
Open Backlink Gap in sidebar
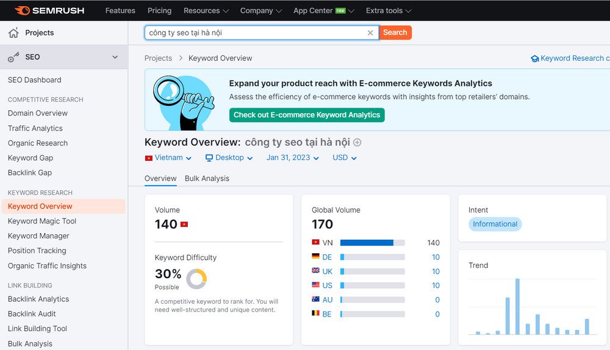point(29,173)
